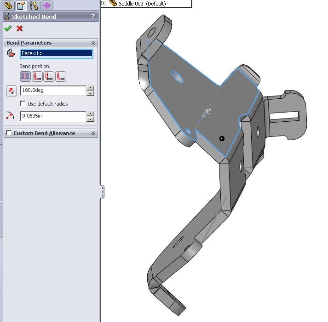This screenshot has height=322, width=328.
Task: Click the Saddle 003 part icon
Action: (113, 3)
